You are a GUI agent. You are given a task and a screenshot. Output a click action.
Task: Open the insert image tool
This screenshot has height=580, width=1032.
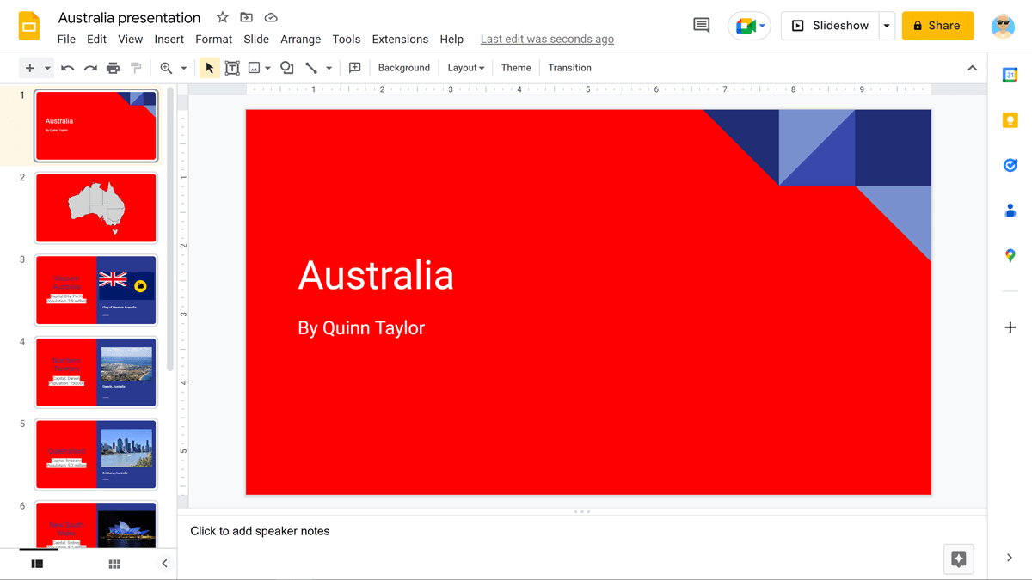(x=255, y=67)
